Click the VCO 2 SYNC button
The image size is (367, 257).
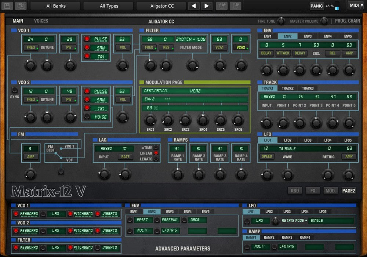(x=15, y=90)
